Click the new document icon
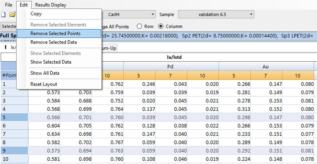 pos(3,15)
